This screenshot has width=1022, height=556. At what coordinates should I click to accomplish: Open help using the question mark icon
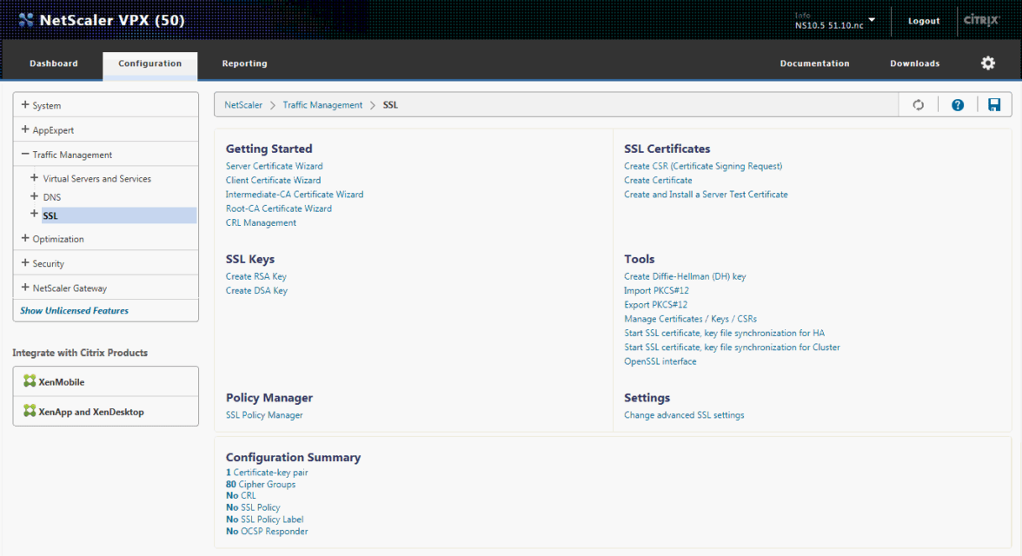[957, 104]
